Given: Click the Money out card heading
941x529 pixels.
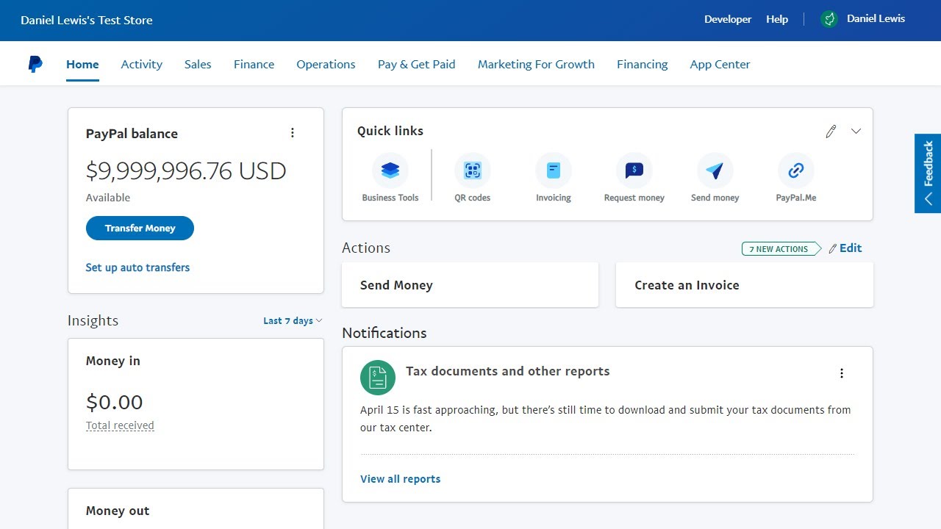Looking at the screenshot, I should (118, 511).
